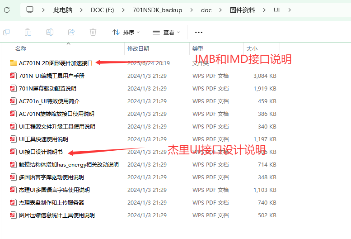This screenshot has width=351, height=239.
Task: Select file name 多国语言字库驱动使用说明
Action: [x=51, y=177]
